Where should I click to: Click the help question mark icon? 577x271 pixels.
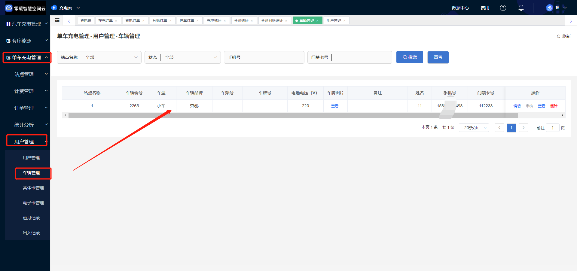[503, 8]
